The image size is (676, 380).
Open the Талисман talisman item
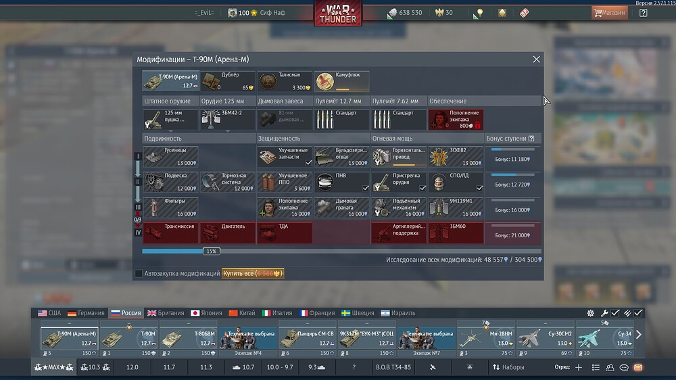pyautogui.click(x=285, y=81)
